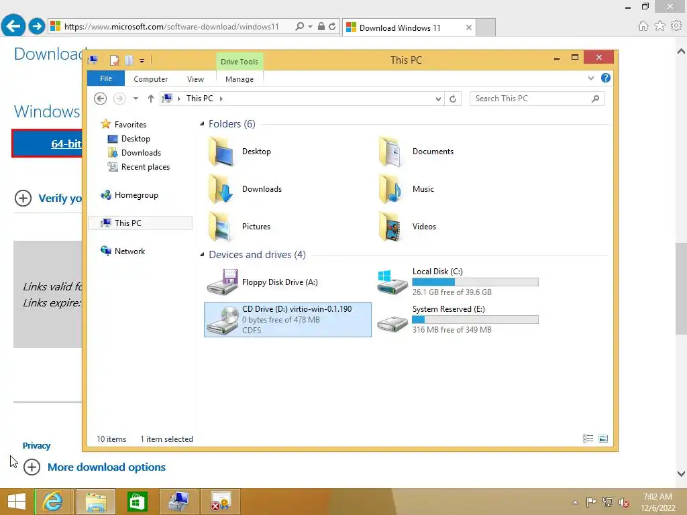The image size is (687, 515).
Task: Open Internet Explorer home page icon
Action: [x=643, y=26]
